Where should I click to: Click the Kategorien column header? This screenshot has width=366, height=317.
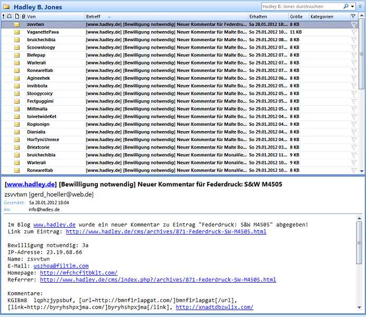328,17
